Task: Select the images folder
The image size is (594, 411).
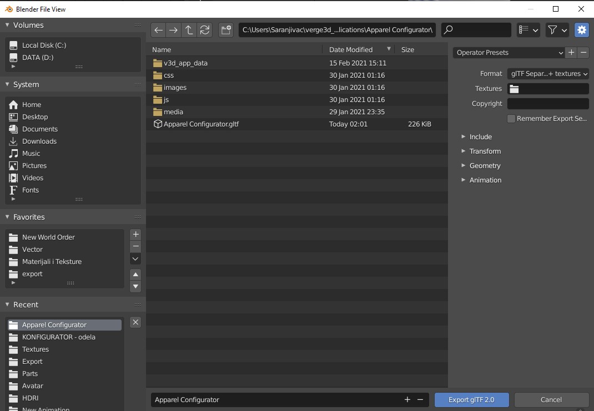Action: pyautogui.click(x=297, y=88)
